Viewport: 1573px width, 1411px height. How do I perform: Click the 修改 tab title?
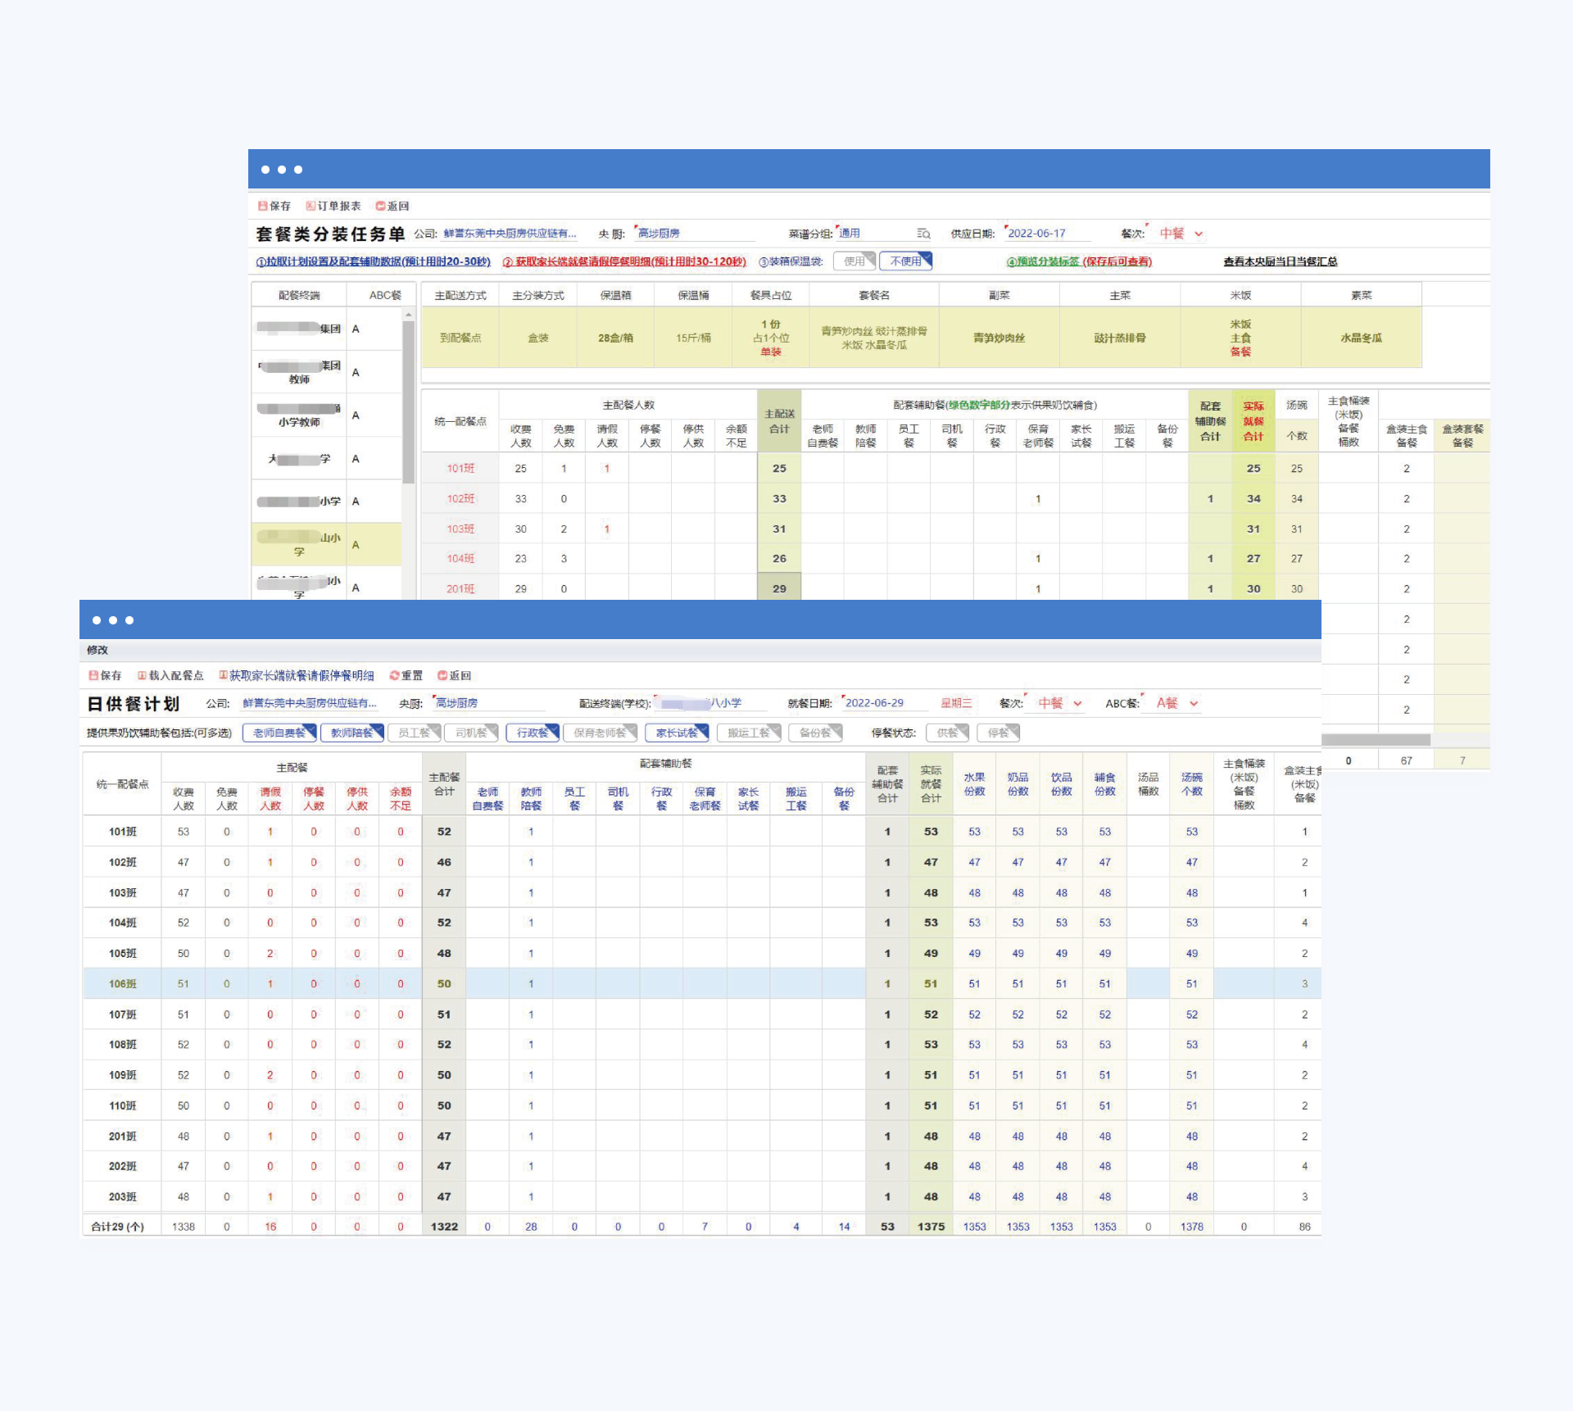tap(97, 651)
